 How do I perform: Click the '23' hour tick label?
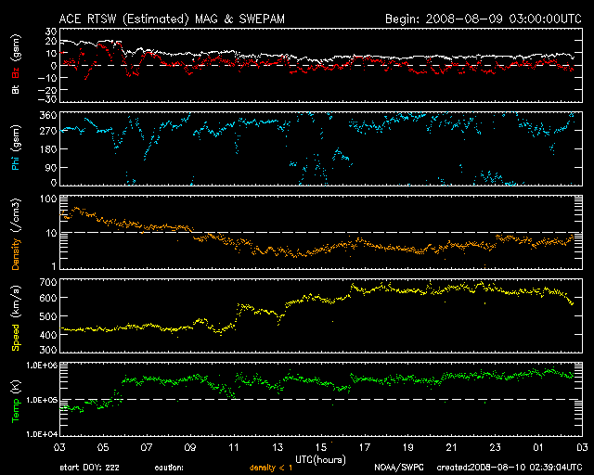[x=495, y=448]
